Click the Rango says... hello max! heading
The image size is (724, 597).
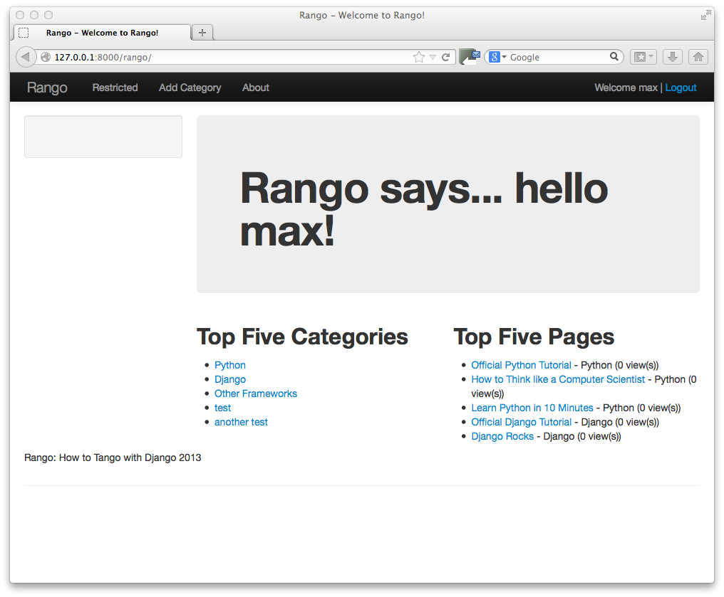pyautogui.click(x=424, y=210)
